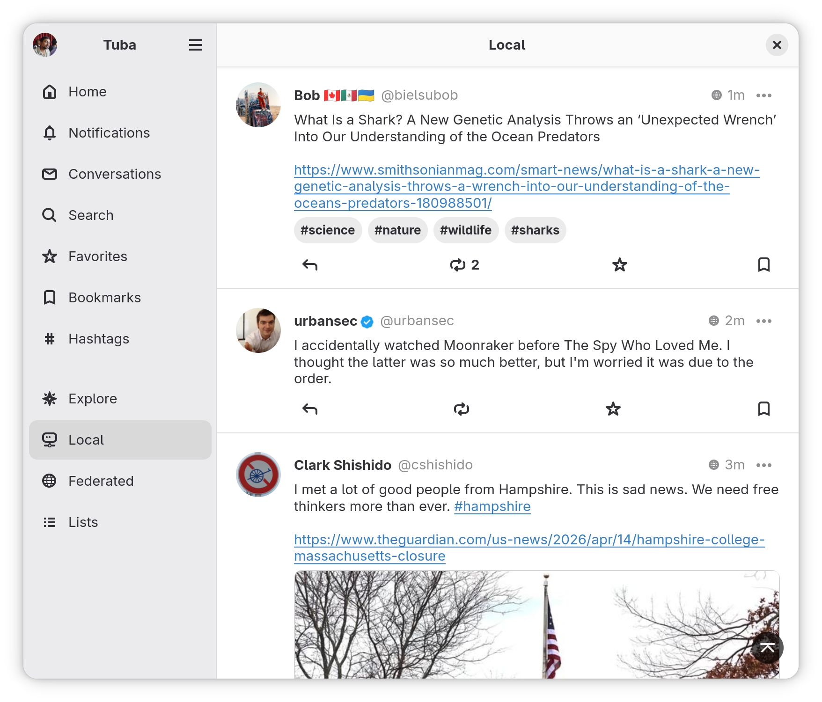Reply to urbansec's Moonraker post
This screenshot has height=702, width=822.
[x=309, y=409]
